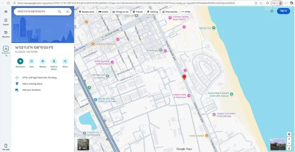The height and width of the screenshot is (152, 295).
Task: Select the Hotels category chip
Action: pyautogui.click(x=103, y=12)
